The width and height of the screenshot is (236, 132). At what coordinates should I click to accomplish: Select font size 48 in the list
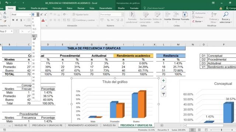[x=34, y=74]
